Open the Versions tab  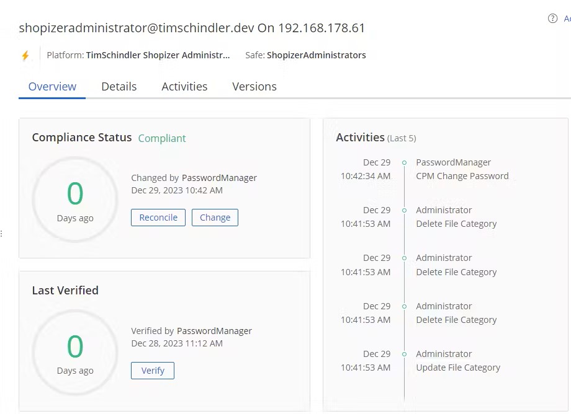coord(254,87)
